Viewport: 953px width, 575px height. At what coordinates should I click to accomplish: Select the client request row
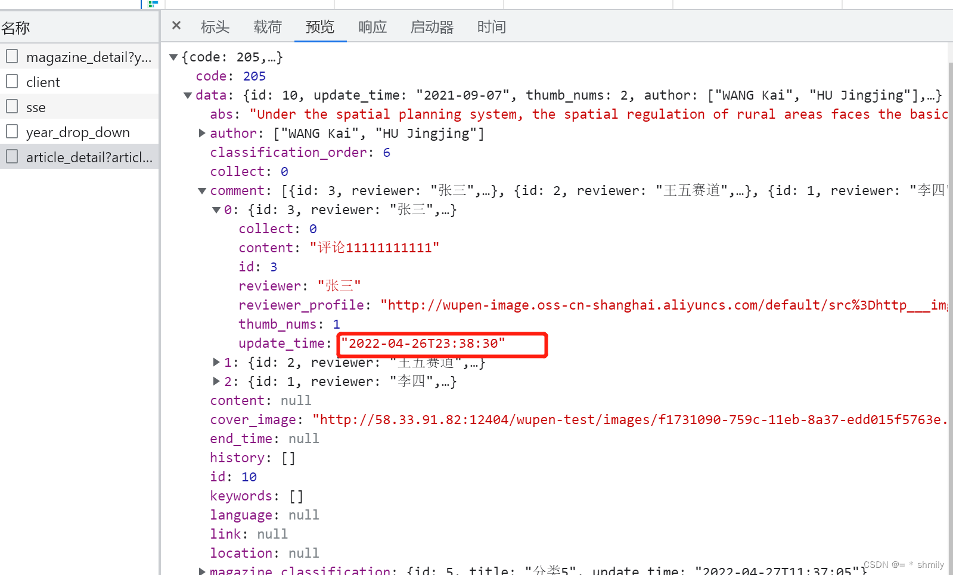(79, 82)
